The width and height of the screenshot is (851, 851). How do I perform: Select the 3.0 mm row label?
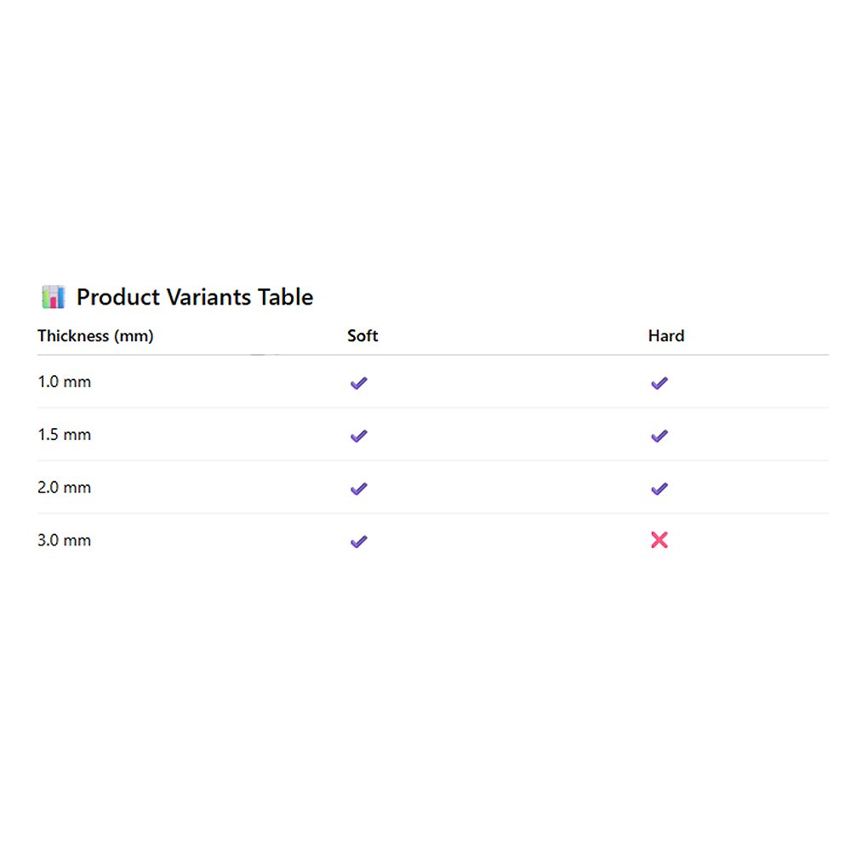65,540
